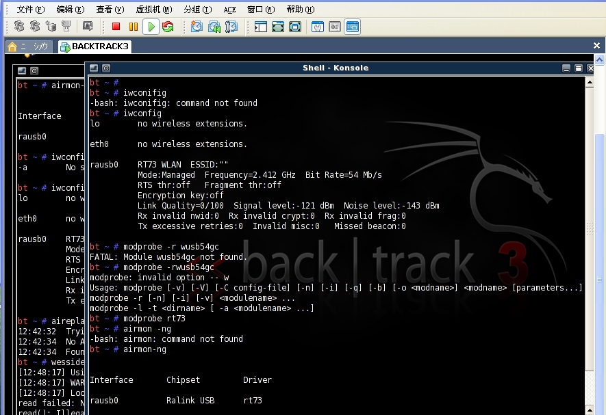Click the background terminal sticky pin icon
606x415 pixels.
(34, 71)
